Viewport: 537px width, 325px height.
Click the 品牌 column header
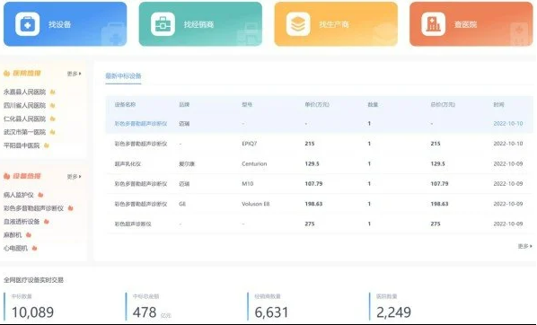point(184,104)
